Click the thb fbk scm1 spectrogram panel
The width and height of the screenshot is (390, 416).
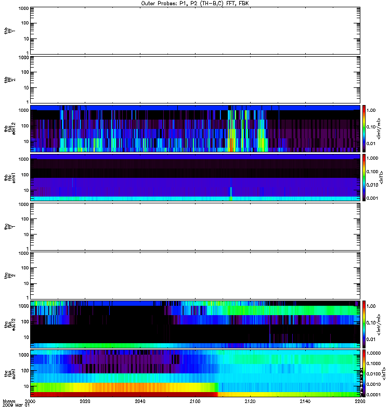click(196, 177)
